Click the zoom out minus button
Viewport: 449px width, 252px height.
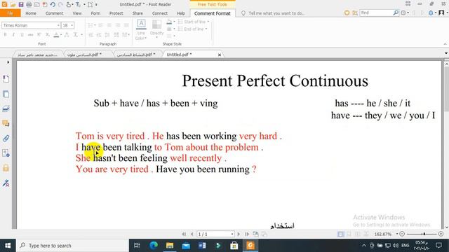(x=402, y=234)
